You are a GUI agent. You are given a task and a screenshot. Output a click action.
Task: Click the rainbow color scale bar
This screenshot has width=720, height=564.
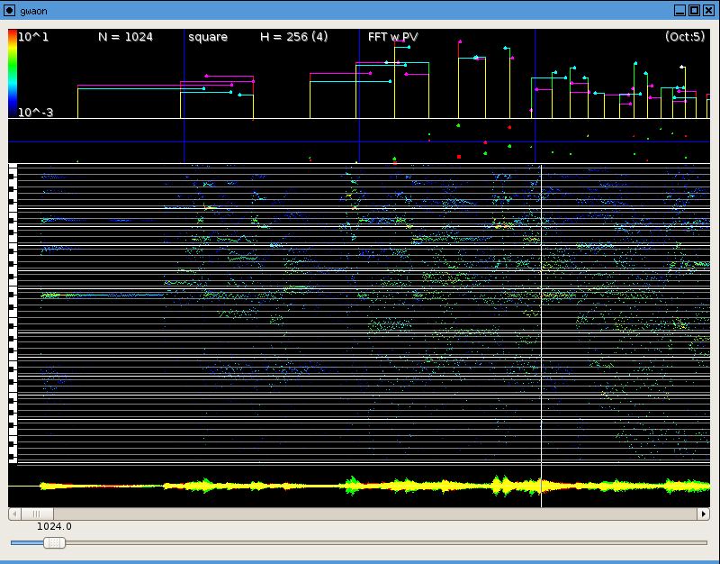coord(13,72)
